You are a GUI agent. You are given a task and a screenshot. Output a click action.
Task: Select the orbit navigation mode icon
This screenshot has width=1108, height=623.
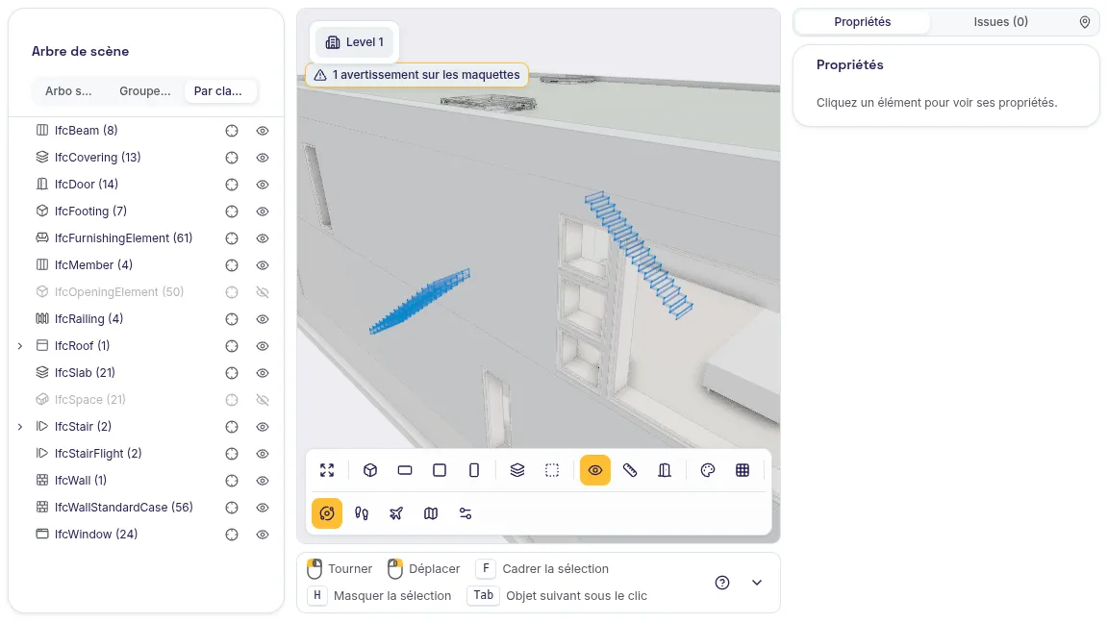327,513
